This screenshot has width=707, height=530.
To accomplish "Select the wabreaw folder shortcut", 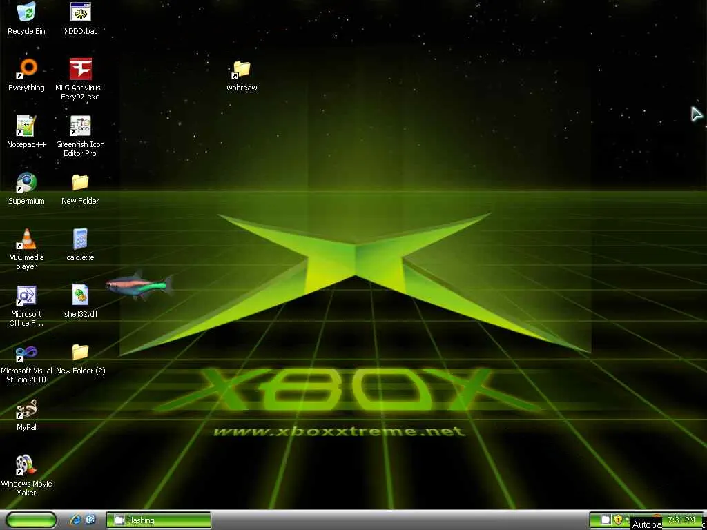I will click(242, 70).
